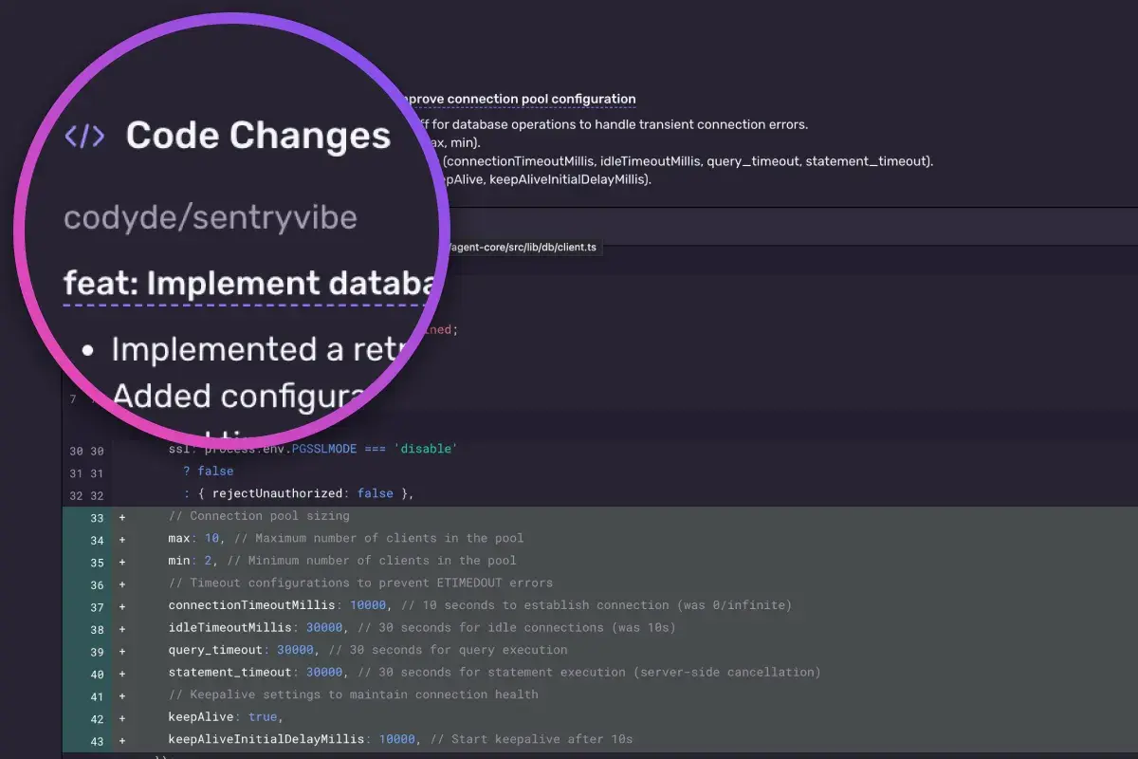Click the bullet beside Added configura item
This screenshot has width=1138, height=759.
click(87, 397)
